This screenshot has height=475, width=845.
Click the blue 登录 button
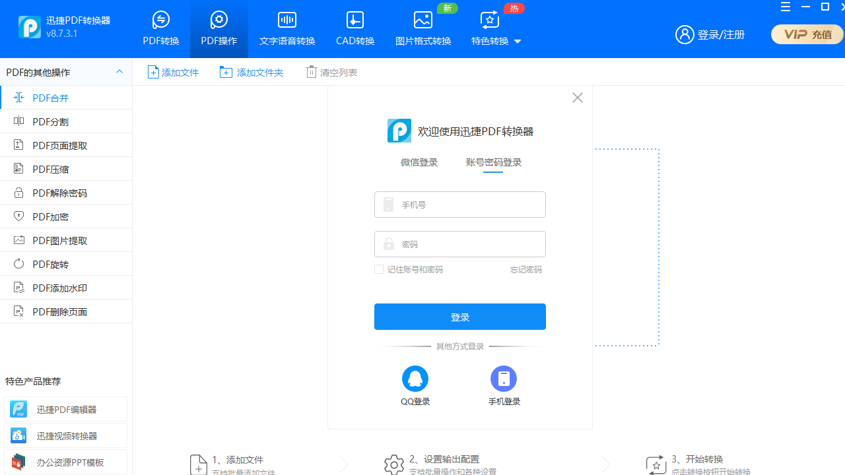pyautogui.click(x=460, y=317)
